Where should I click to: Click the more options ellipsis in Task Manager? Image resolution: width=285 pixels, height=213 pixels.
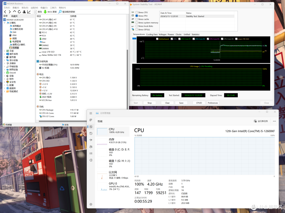pyautogui.click(x=274, y=121)
